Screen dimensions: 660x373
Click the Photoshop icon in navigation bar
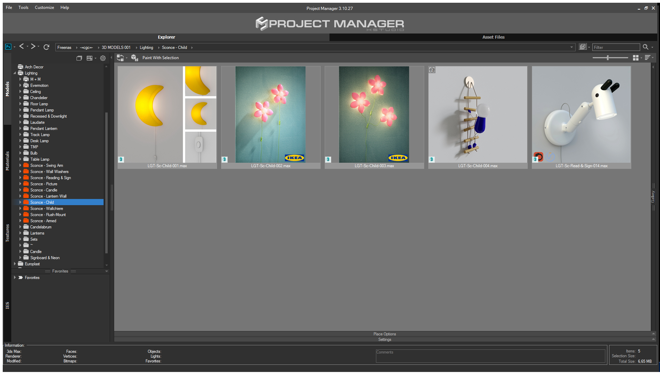click(x=8, y=47)
